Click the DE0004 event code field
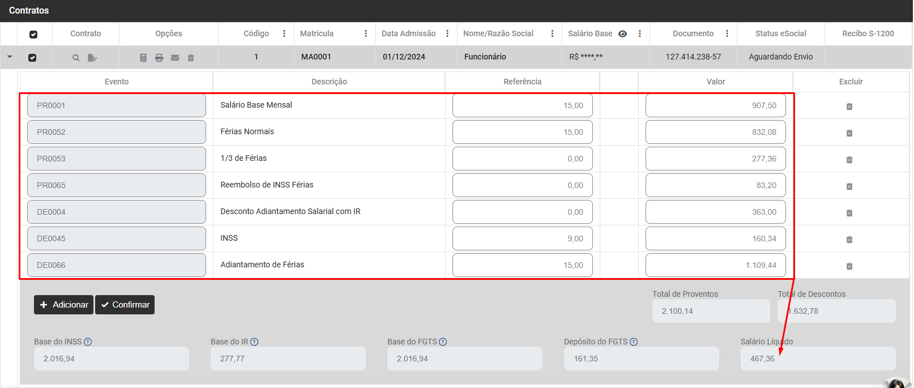Screen dimensions: 914x388 pos(117,212)
